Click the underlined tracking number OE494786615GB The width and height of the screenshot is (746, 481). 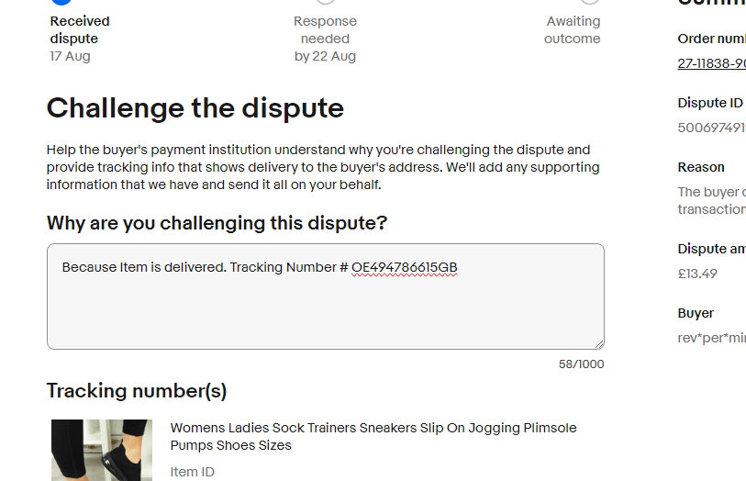click(x=404, y=267)
